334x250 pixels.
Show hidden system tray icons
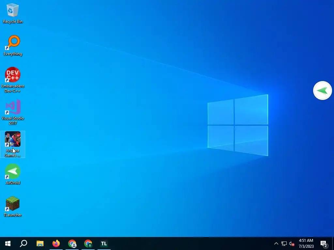(276, 243)
